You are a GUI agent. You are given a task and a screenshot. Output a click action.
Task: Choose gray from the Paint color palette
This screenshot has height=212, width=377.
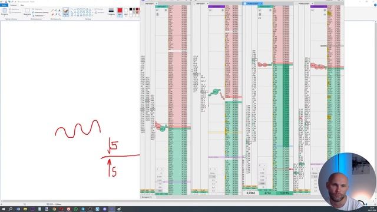(134, 9)
